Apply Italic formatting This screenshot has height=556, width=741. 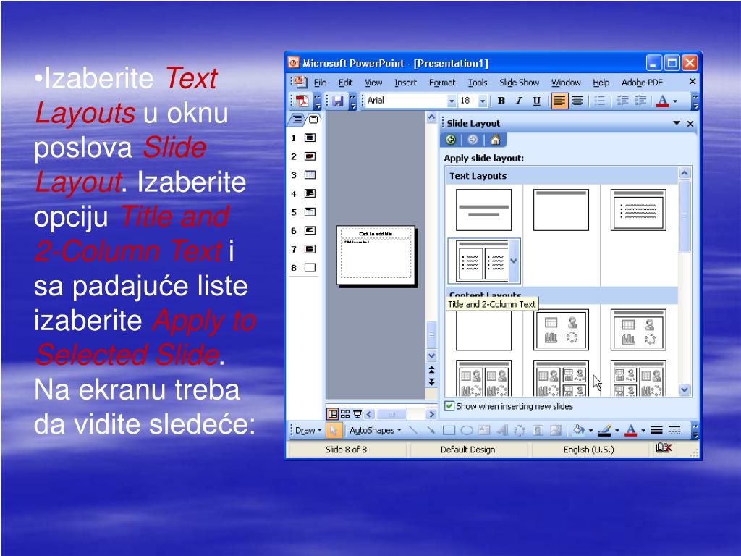coord(519,101)
